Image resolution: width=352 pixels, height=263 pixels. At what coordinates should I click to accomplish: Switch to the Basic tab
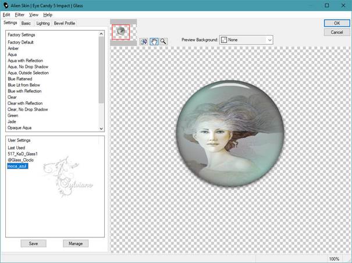click(x=26, y=23)
